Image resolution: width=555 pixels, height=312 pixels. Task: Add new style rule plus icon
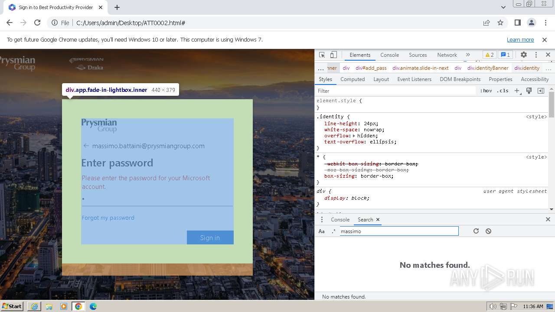coord(517,91)
